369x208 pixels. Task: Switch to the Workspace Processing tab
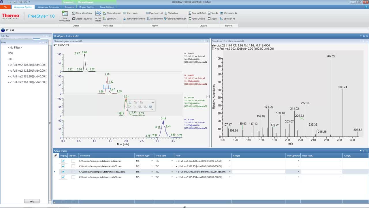[x=48, y=7]
